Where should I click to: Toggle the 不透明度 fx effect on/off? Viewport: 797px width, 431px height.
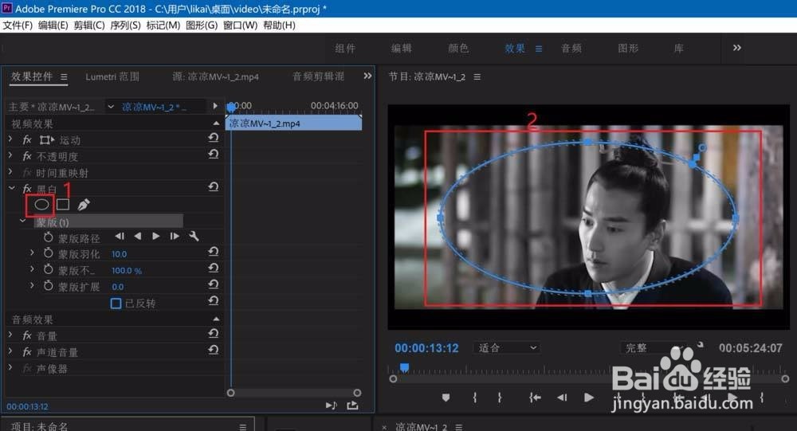[x=27, y=156]
